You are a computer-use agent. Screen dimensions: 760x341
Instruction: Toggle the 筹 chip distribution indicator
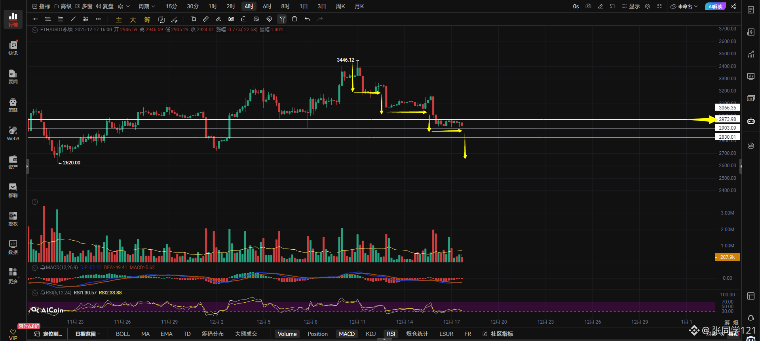tap(147, 19)
